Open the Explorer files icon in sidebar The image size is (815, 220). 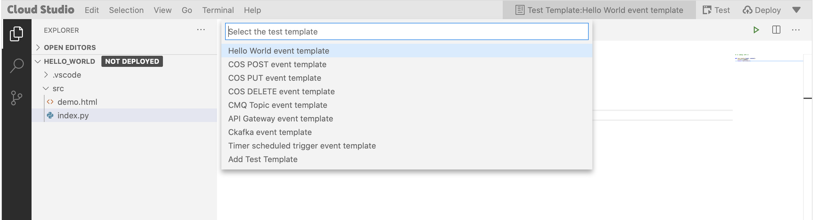click(16, 33)
